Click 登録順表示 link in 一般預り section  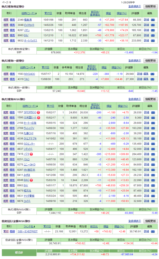pyautogui.click(x=135, y=61)
